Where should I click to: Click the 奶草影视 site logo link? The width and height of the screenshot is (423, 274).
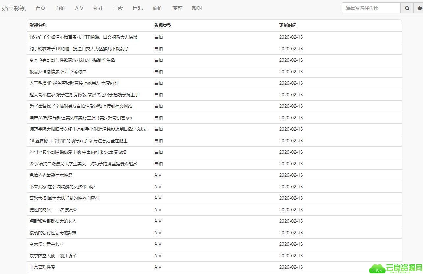14,8
